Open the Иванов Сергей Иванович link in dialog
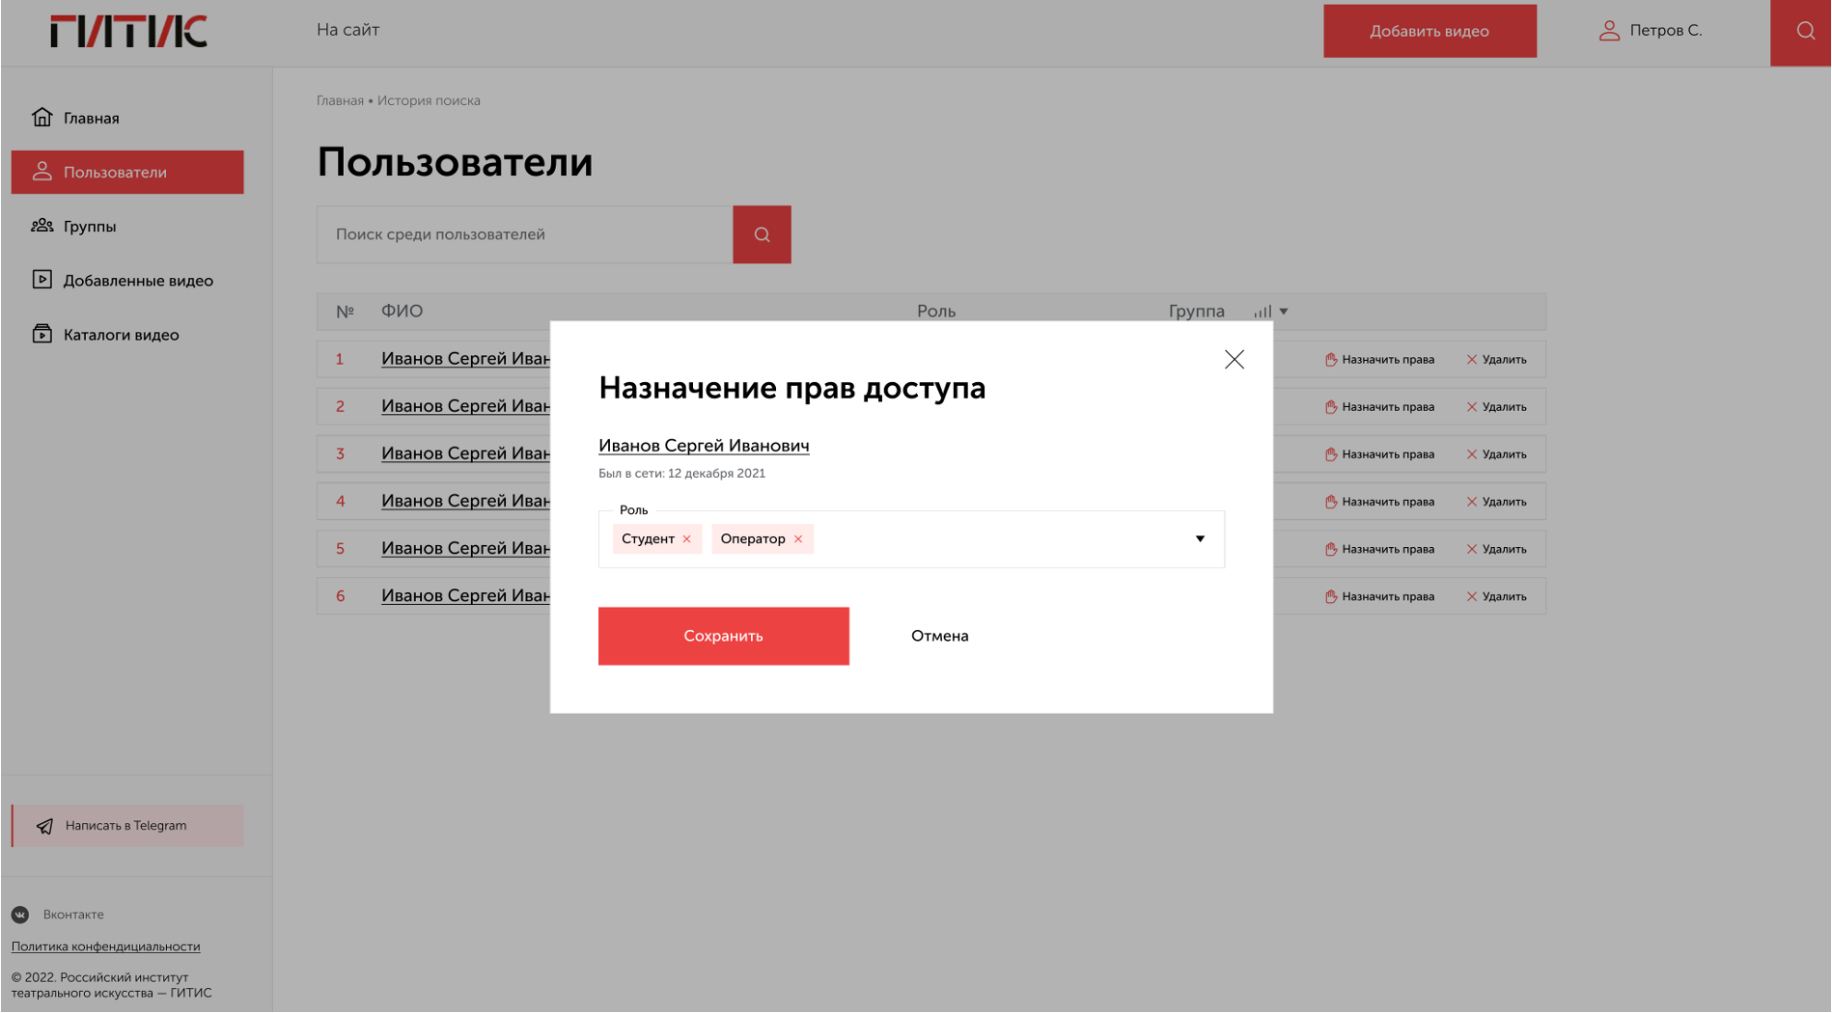Screen dimensions: 1832x1013 (x=704, y=446)
